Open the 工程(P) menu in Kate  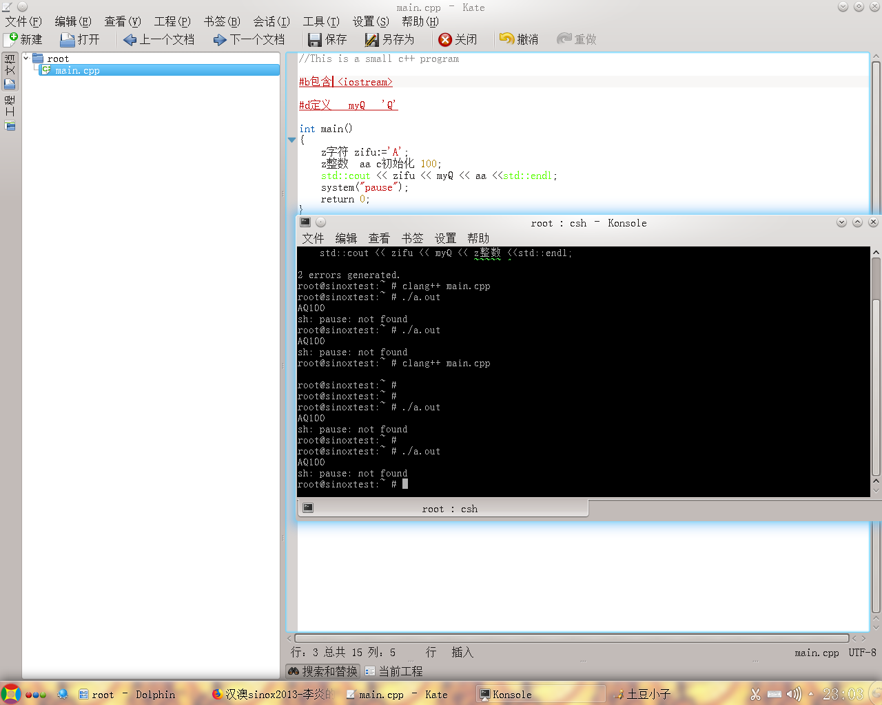[172, 21]
